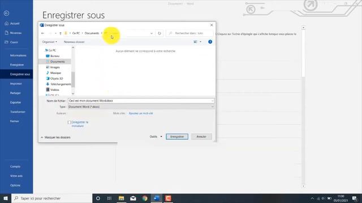Open File Explorer from the taskbar
The width and height of the screenshot is (362, 203).
[x=121, y=198]
